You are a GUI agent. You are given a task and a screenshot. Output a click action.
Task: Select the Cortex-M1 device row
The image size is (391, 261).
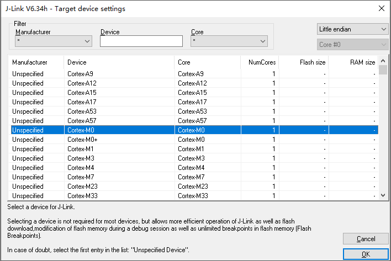pos(194,149)
